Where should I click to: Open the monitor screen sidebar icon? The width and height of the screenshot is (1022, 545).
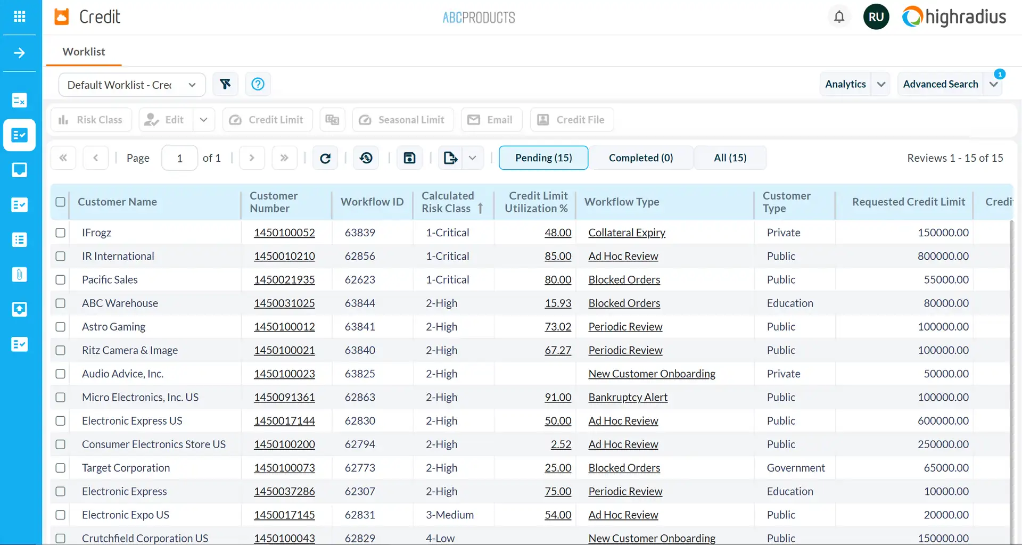tap(20, 170)
